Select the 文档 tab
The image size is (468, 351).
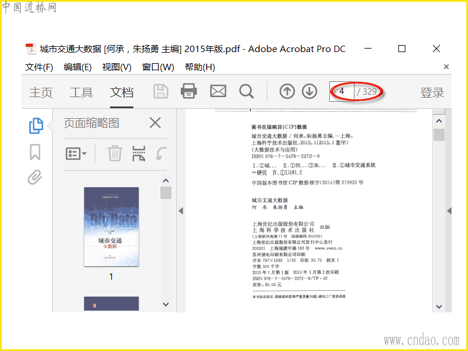click(122, 92)
